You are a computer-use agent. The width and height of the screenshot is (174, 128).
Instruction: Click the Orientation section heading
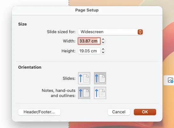pos(30,67)
